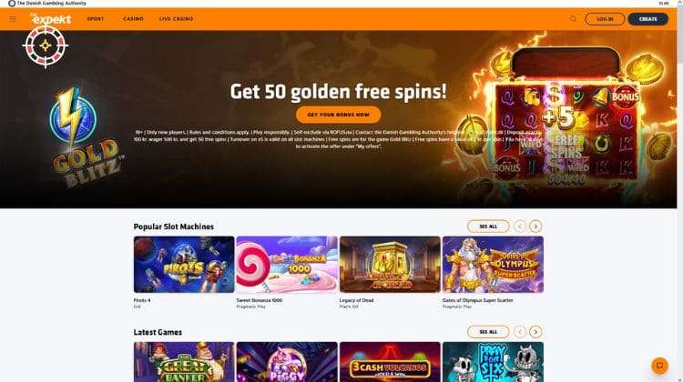This screenshot has width=683, height=382.
Task: Click Get Your Bonus Now button
Action: pyautogui.click(x=339, y=115)
